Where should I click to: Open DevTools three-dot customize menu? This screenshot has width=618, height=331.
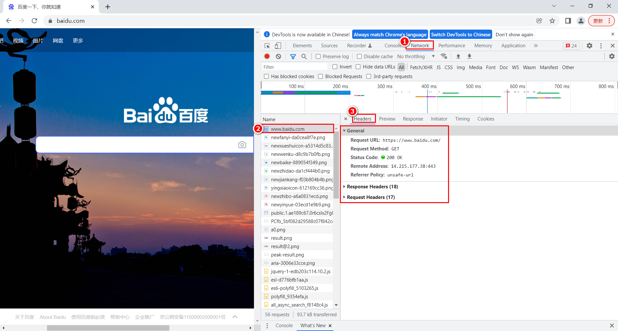coord(601,46)
